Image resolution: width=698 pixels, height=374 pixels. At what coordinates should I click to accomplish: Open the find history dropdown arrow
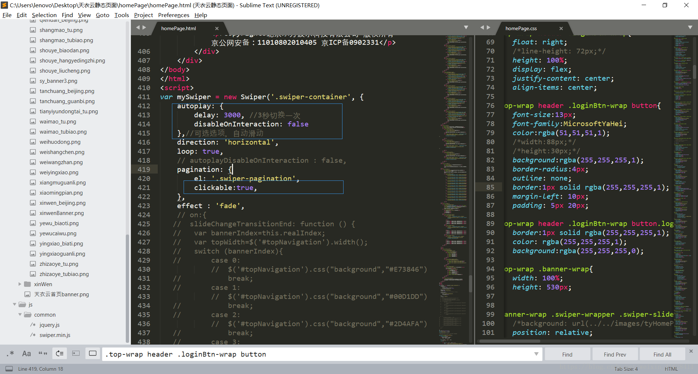pyautogui.click(x=536, y=354)
